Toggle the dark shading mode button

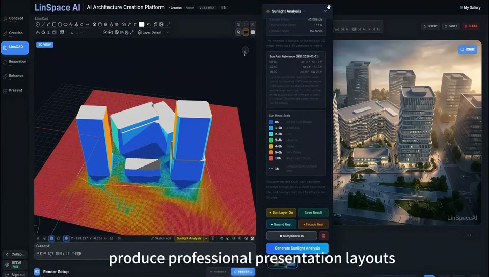pos(246,32)
